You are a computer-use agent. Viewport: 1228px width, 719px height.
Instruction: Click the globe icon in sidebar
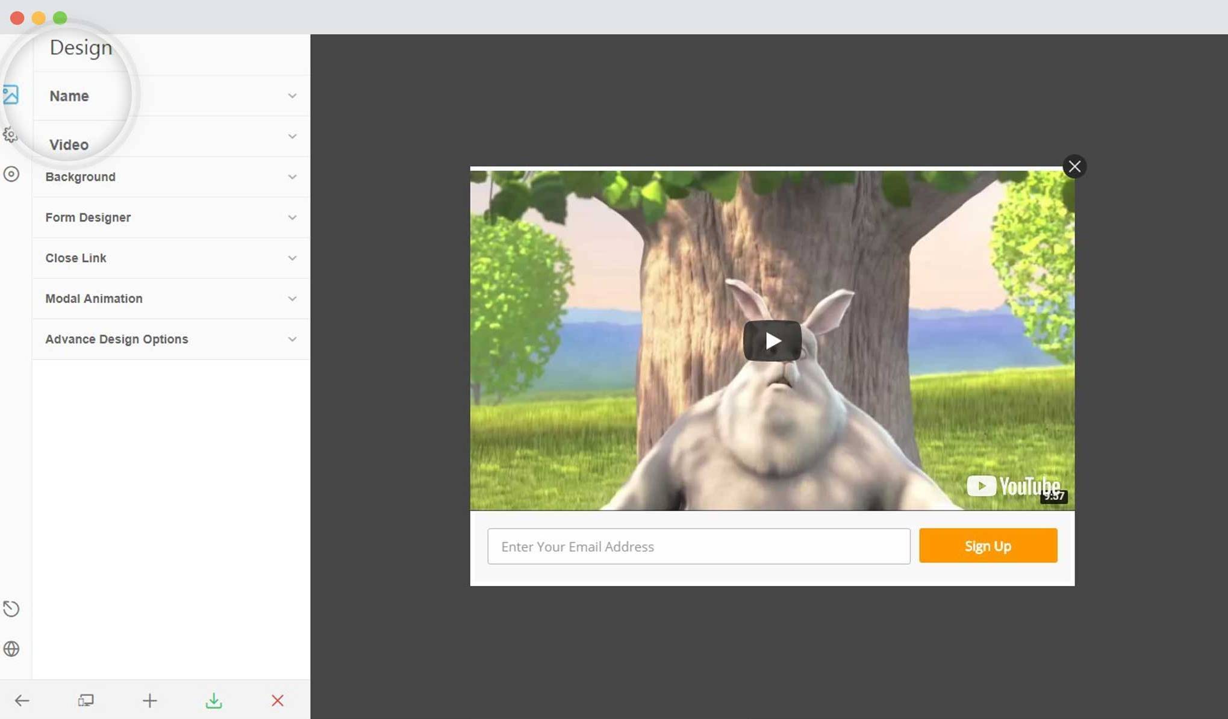click(11, 649)
